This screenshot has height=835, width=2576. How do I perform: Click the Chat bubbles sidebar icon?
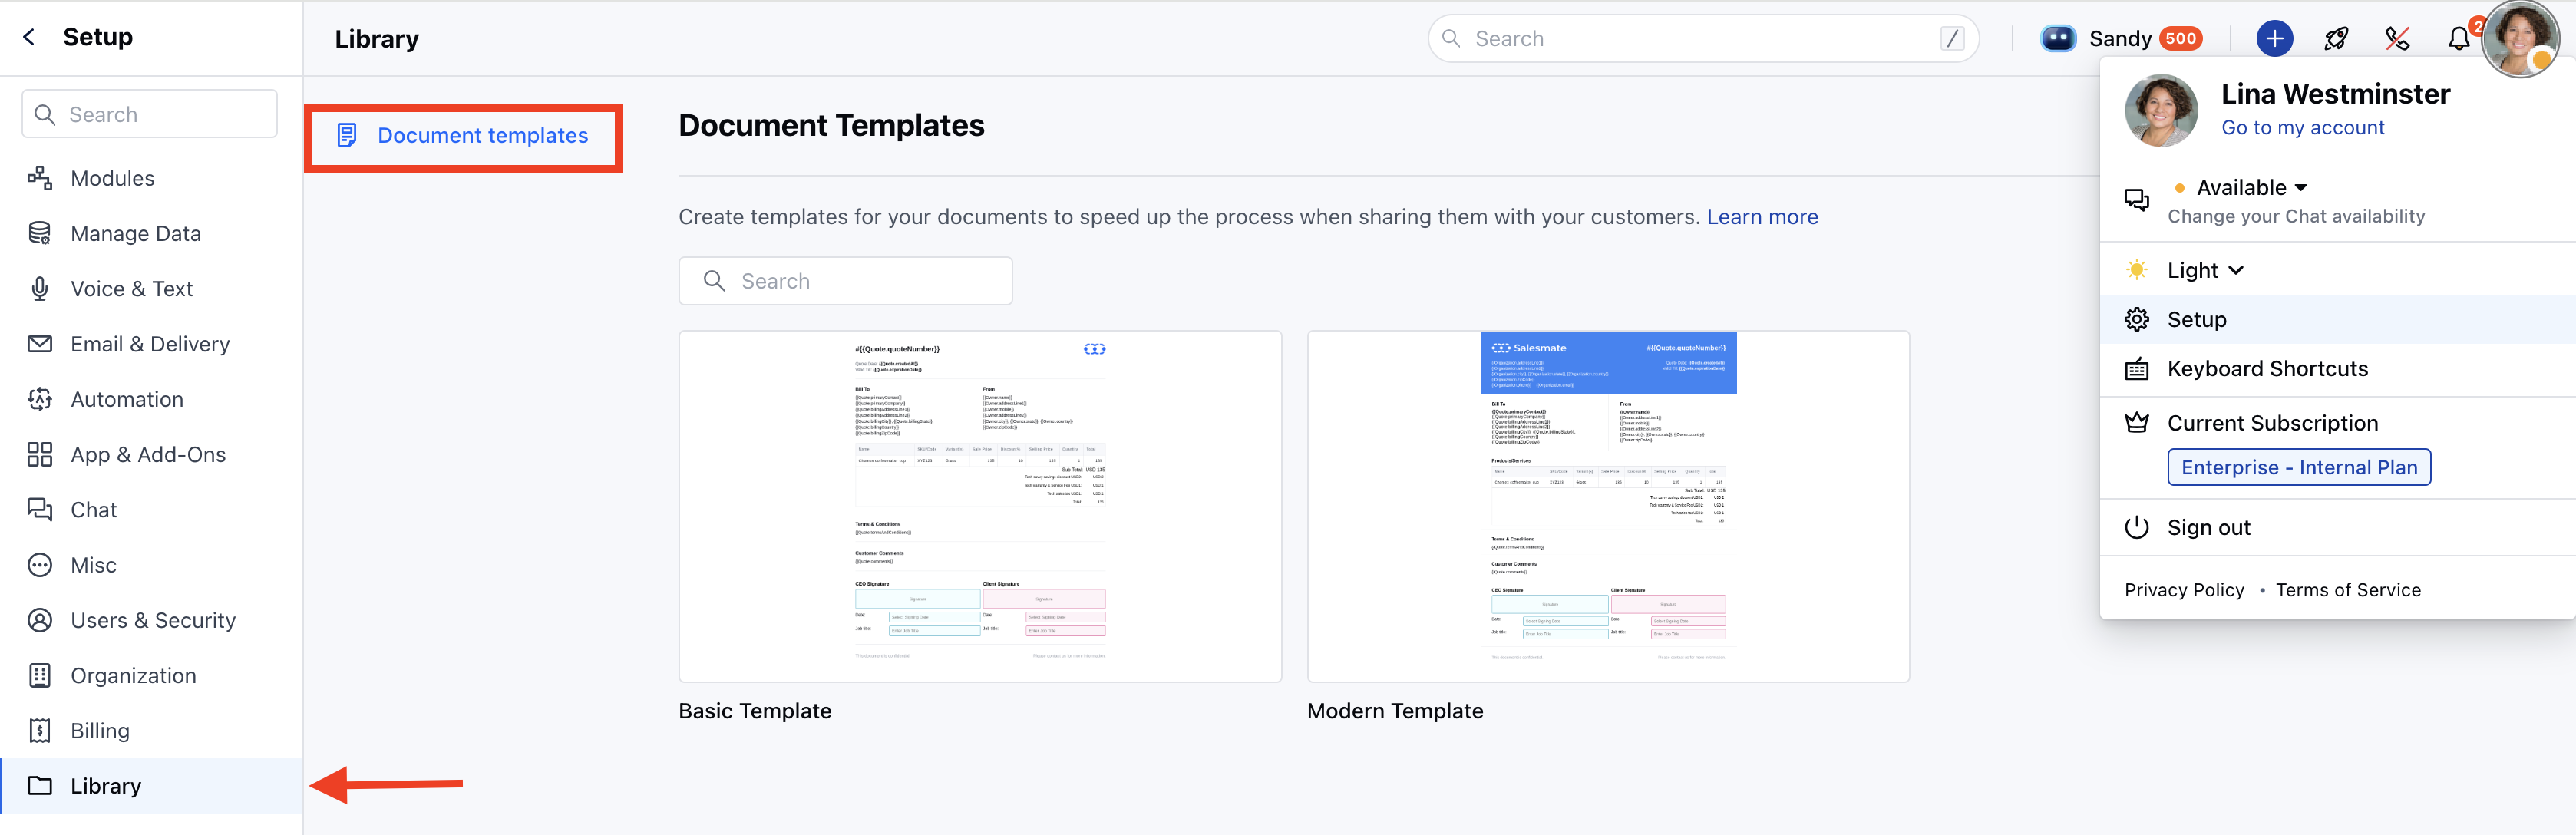pyautogui.click(x=40, y=510)
